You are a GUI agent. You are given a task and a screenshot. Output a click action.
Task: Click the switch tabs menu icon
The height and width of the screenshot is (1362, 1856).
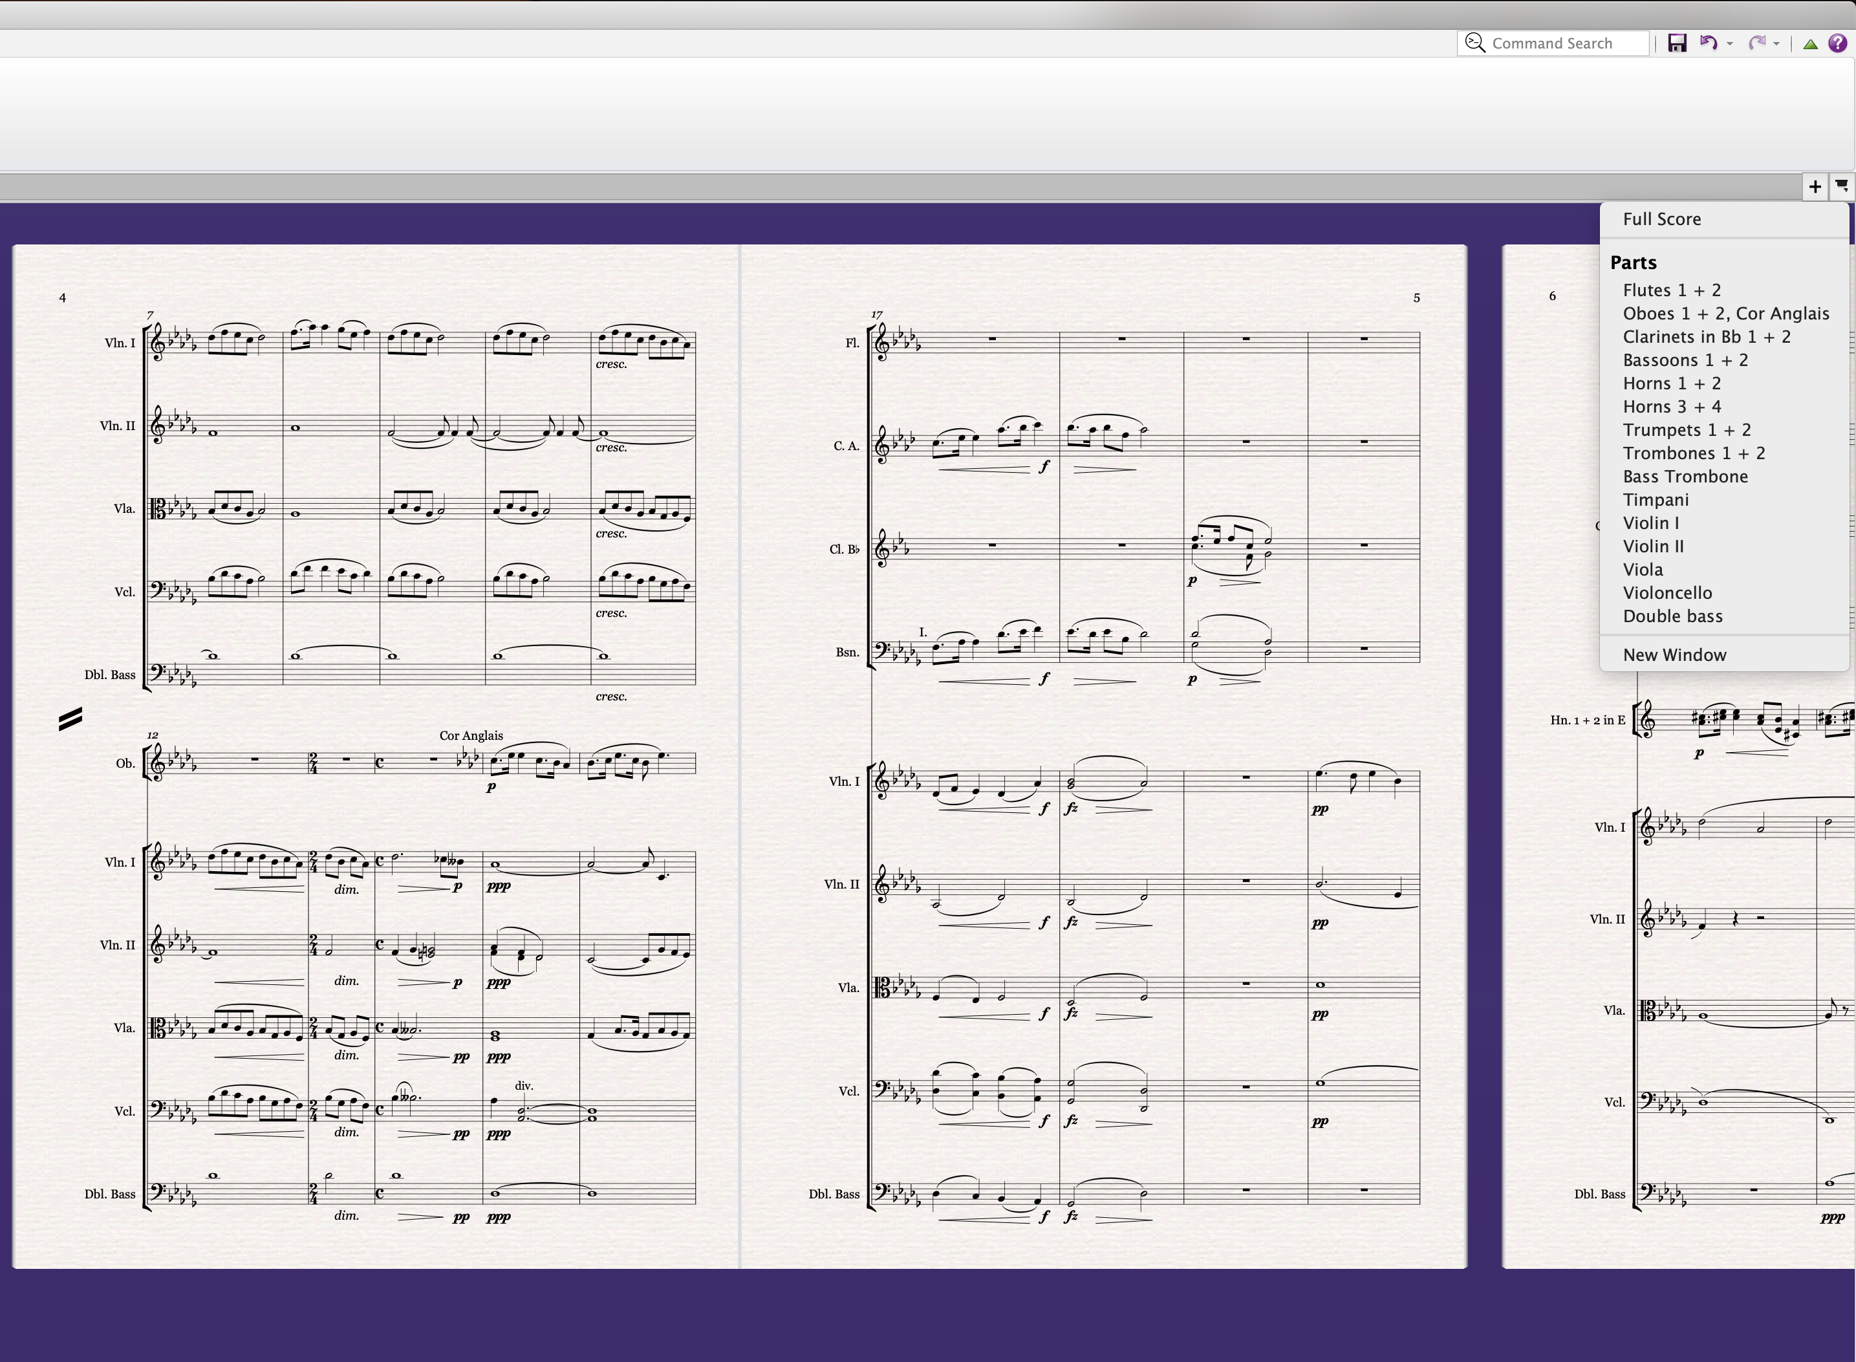[1841, 187]
